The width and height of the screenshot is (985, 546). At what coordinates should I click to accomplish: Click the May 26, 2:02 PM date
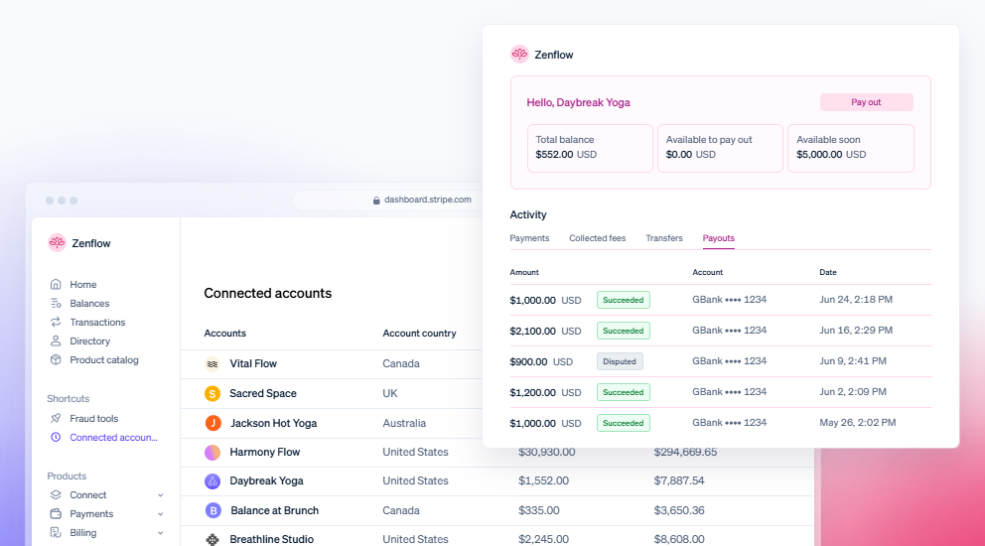[x=858, y=423]
